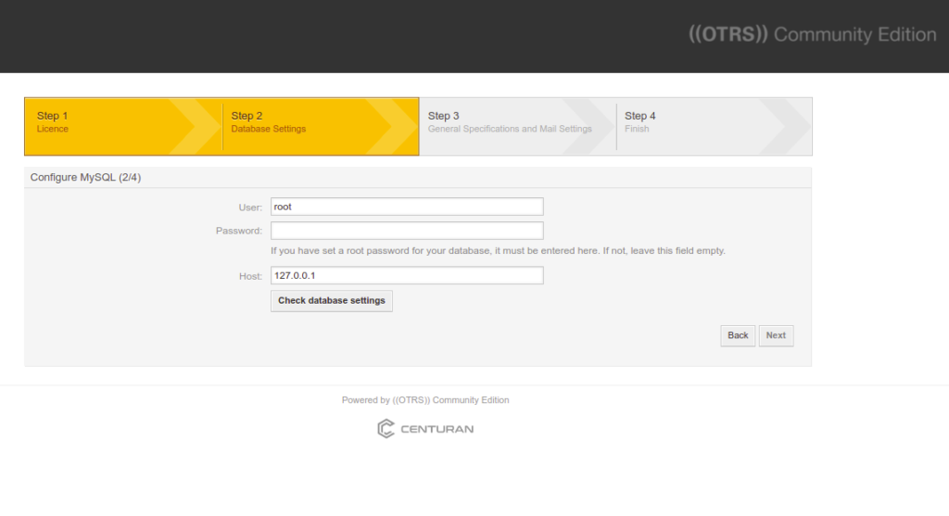
Task: Select Step 3 General Specifications tab
Action: pos(517,126)
